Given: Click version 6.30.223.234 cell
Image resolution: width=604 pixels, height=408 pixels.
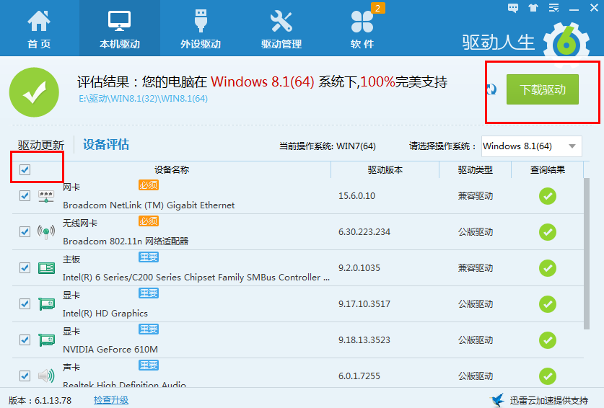Looking at the screenshot, I should [364, 232].
